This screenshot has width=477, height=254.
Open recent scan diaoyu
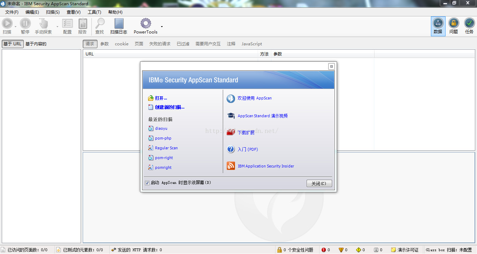tap(161, 128)
